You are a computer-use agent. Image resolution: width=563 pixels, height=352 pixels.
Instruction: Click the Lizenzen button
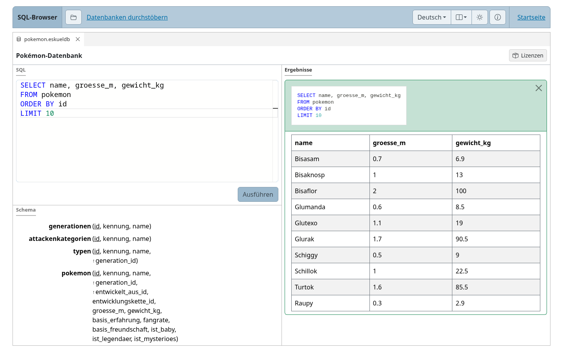(528, 56)
